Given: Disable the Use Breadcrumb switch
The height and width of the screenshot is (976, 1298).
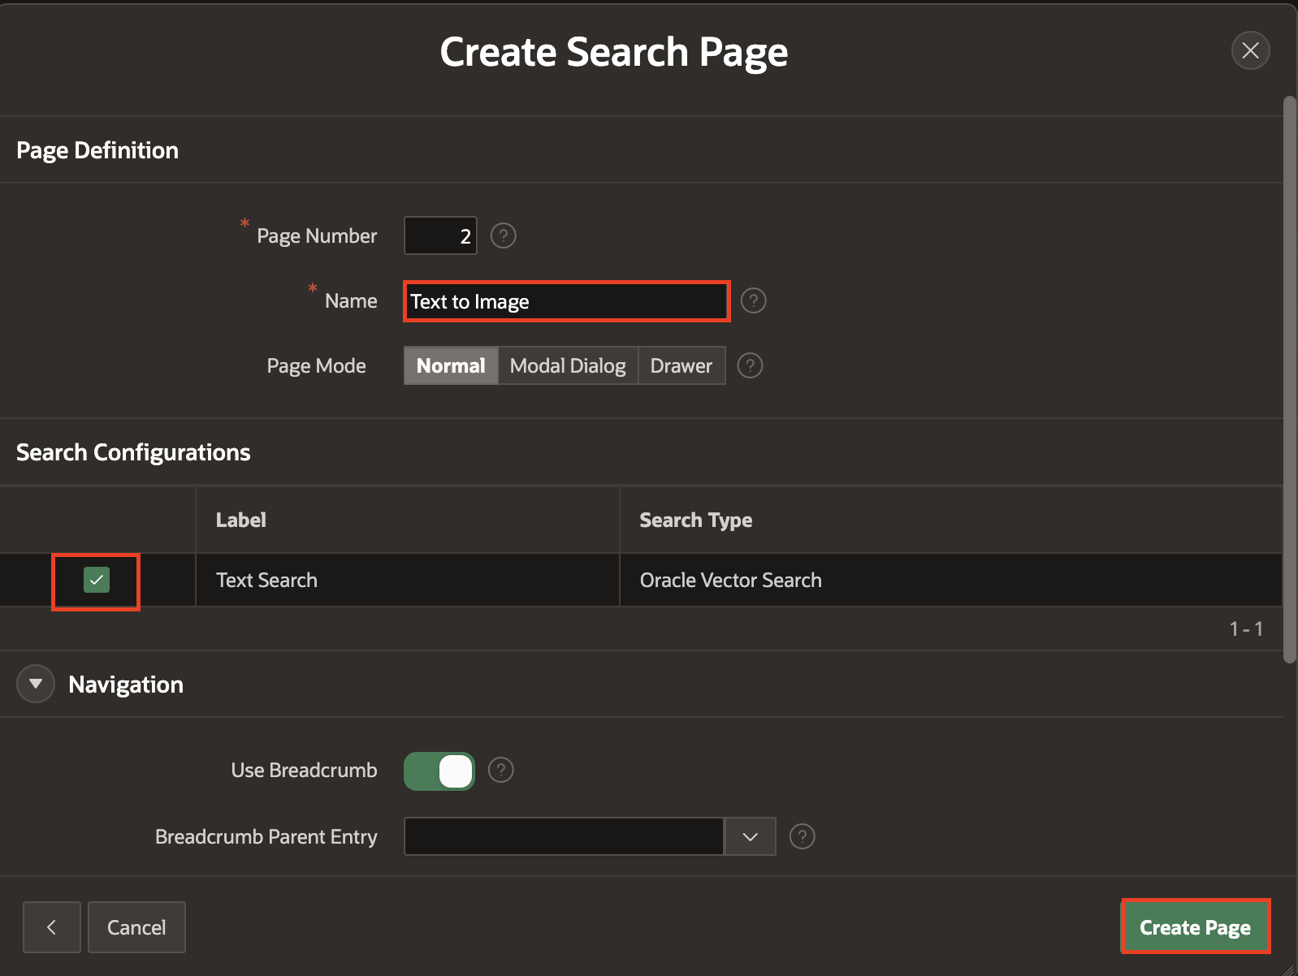Looking at the screenshot, I should click(439, 771).
